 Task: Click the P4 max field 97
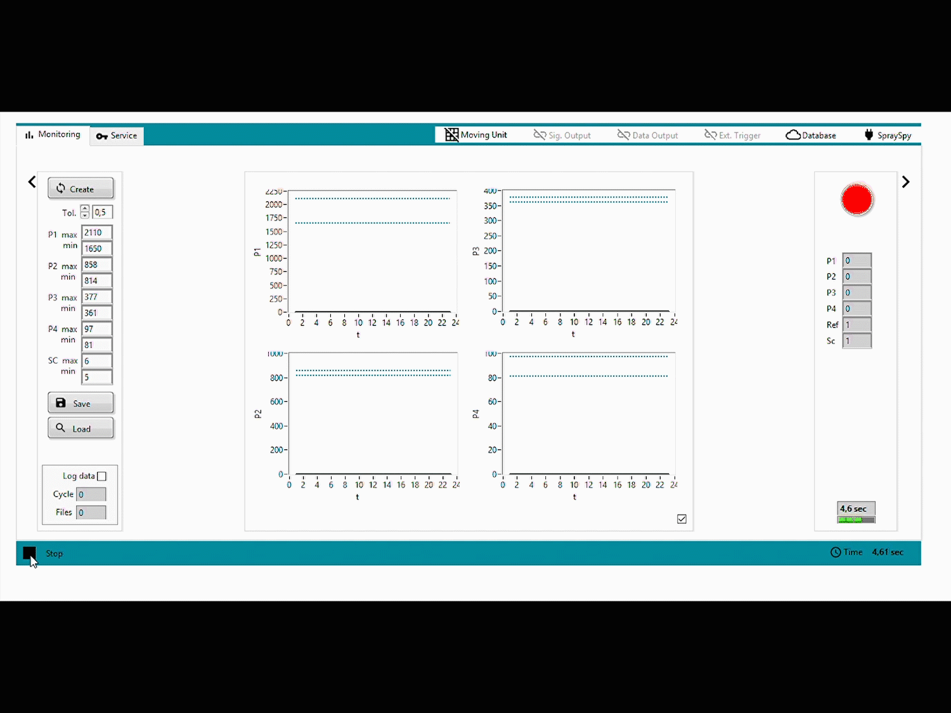(x=97, y=329)
